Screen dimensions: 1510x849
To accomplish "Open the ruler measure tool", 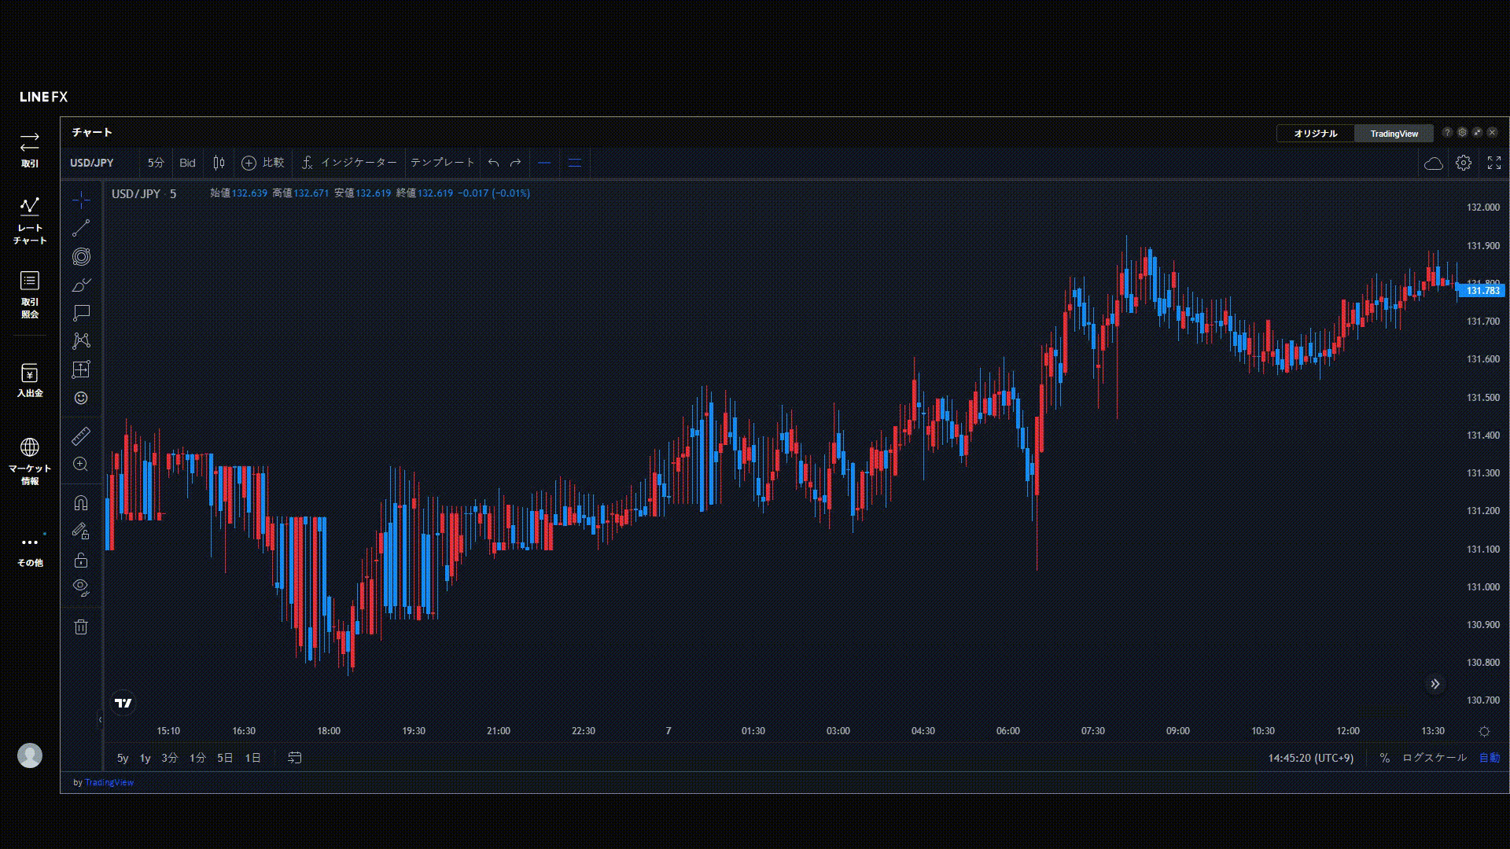I will tap(81, 436).
